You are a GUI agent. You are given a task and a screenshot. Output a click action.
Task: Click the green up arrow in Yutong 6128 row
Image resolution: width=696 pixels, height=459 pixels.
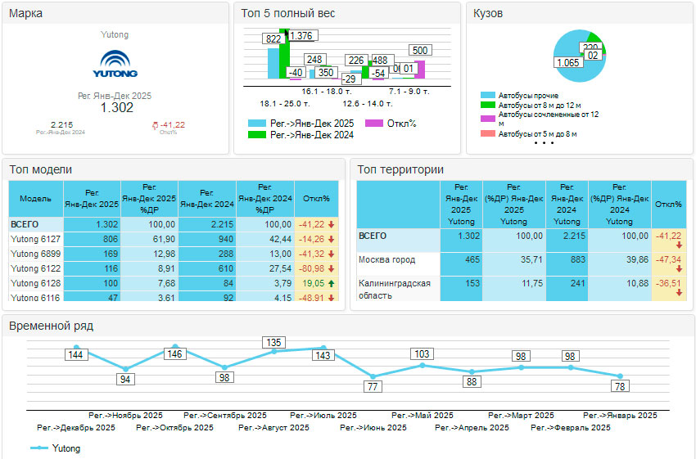coord(331,282)
